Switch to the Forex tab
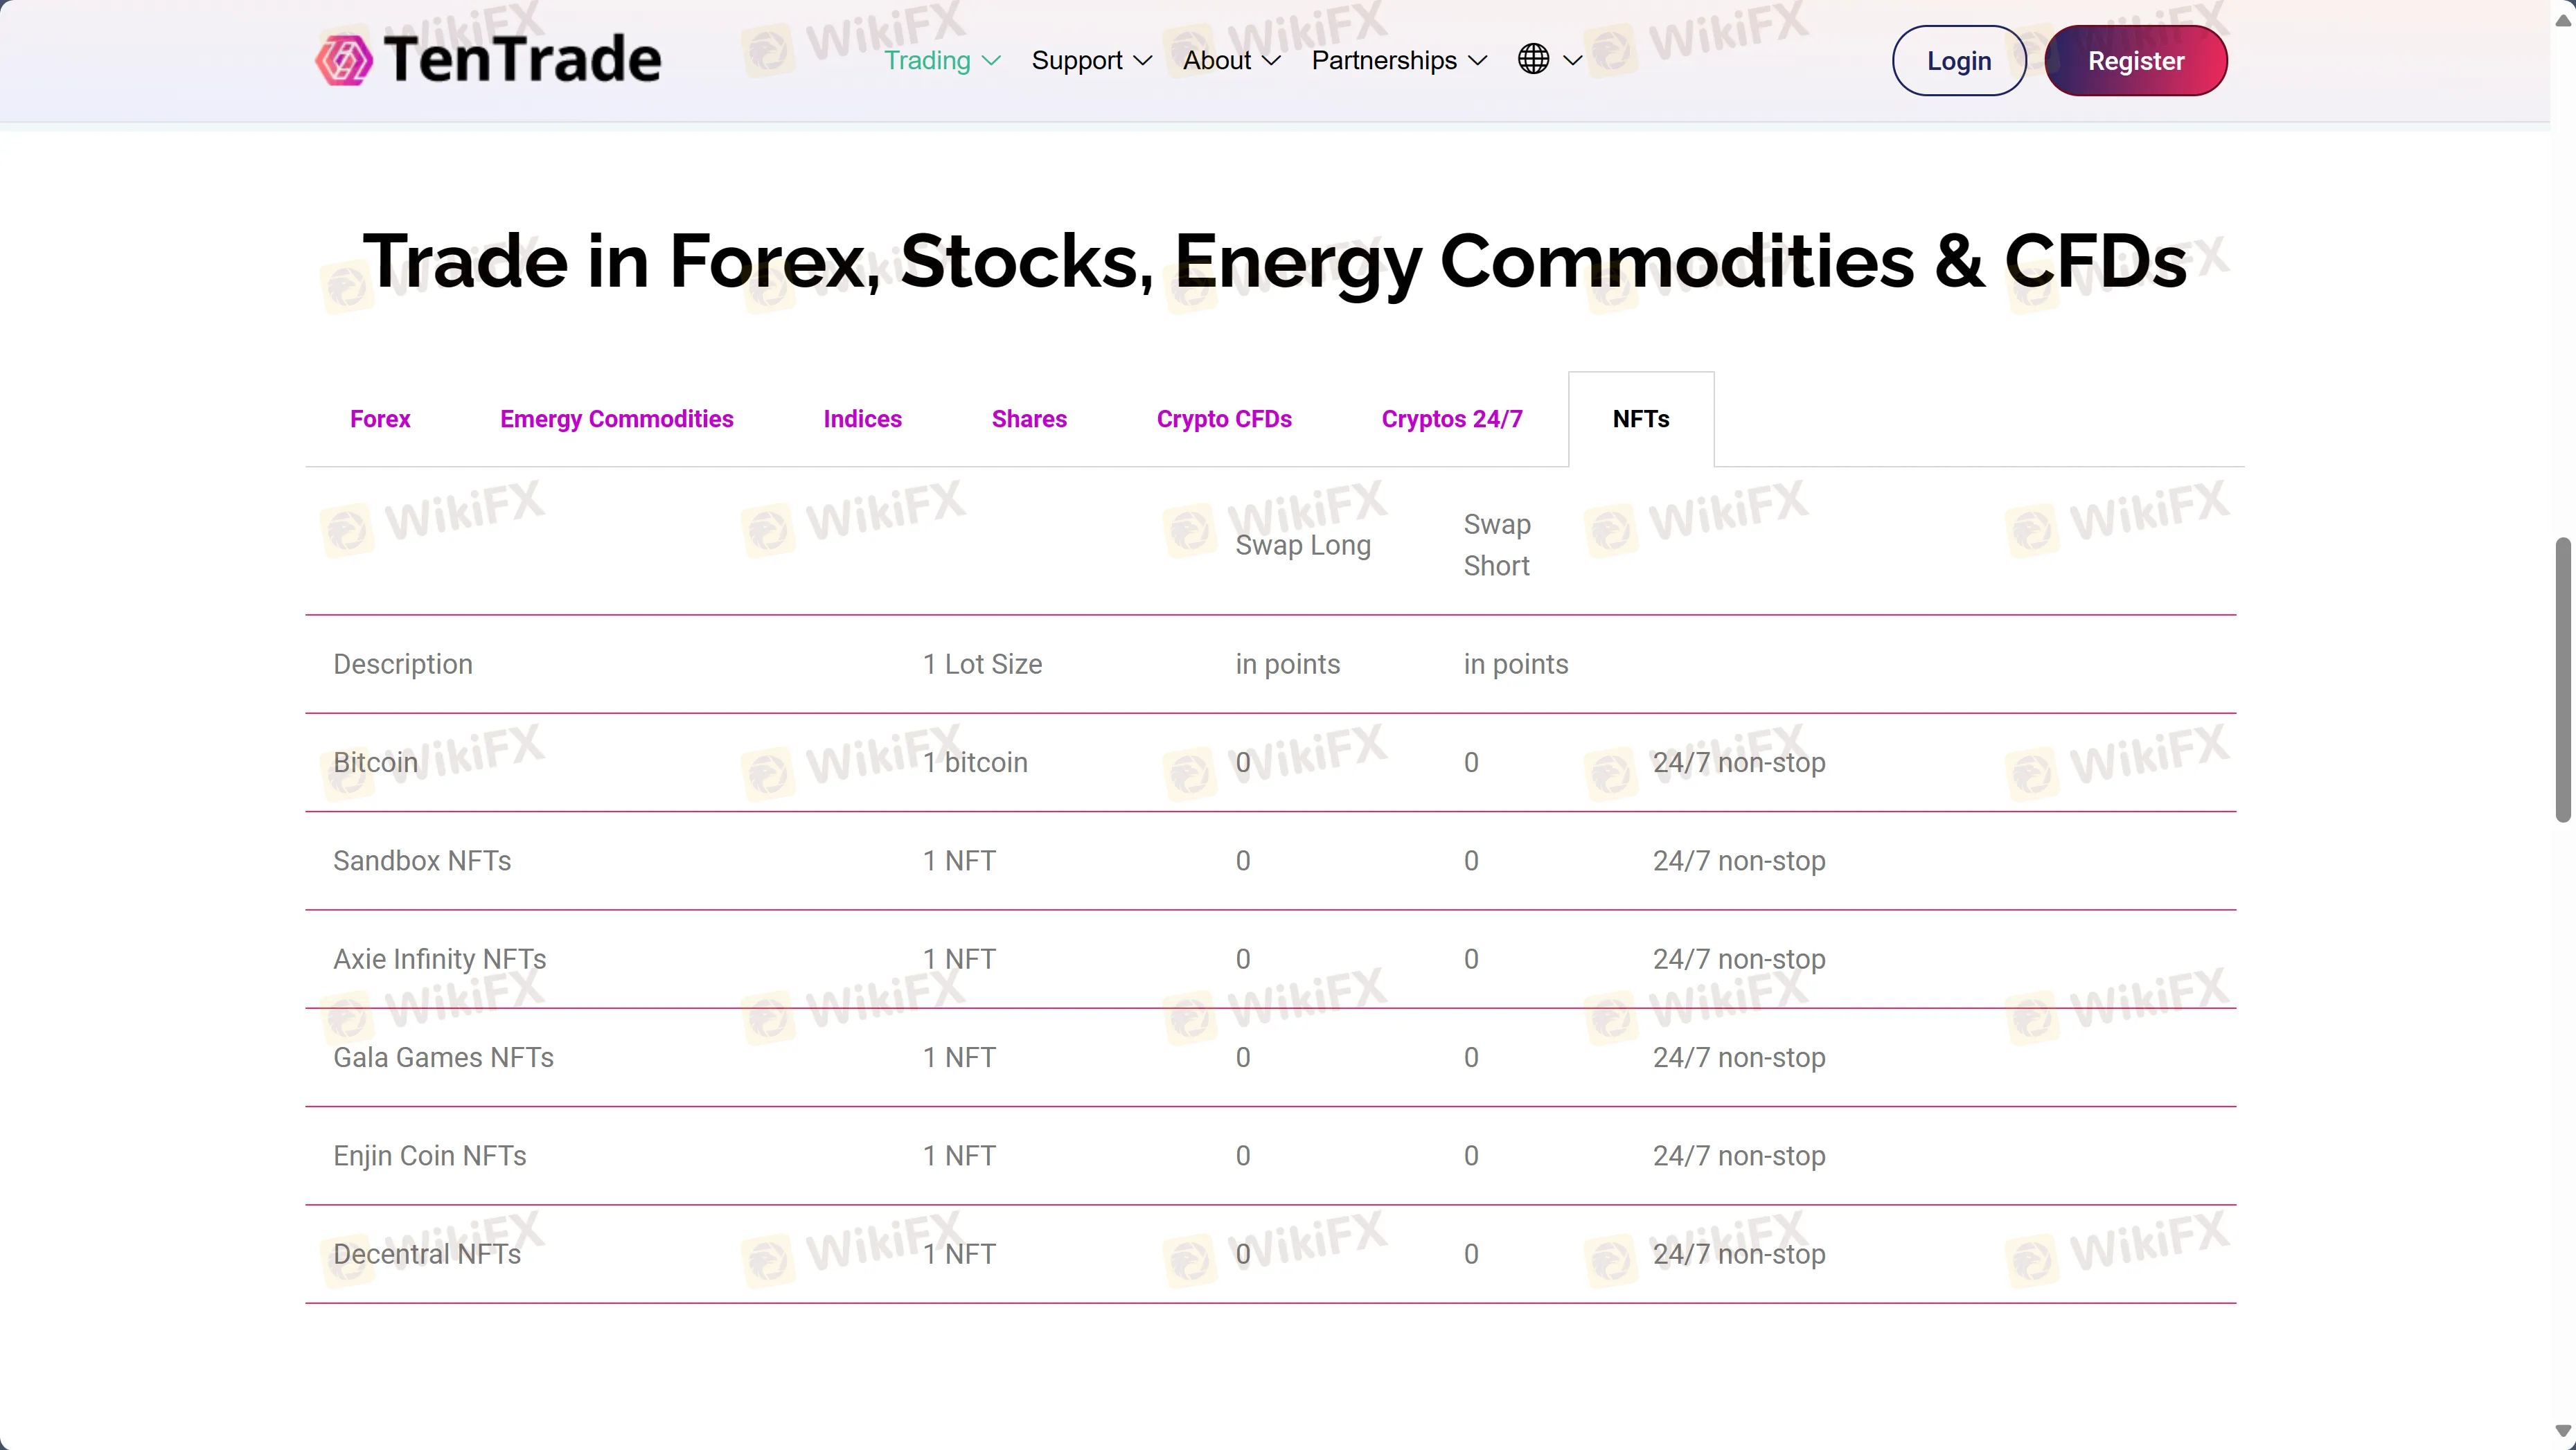The image size is (2576, 1450). pyautogui.click(x=380, y=419)
